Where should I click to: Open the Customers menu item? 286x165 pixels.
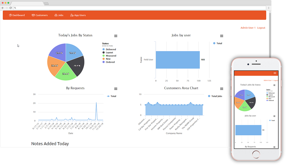pyautogui.click(x=40, y=15)
